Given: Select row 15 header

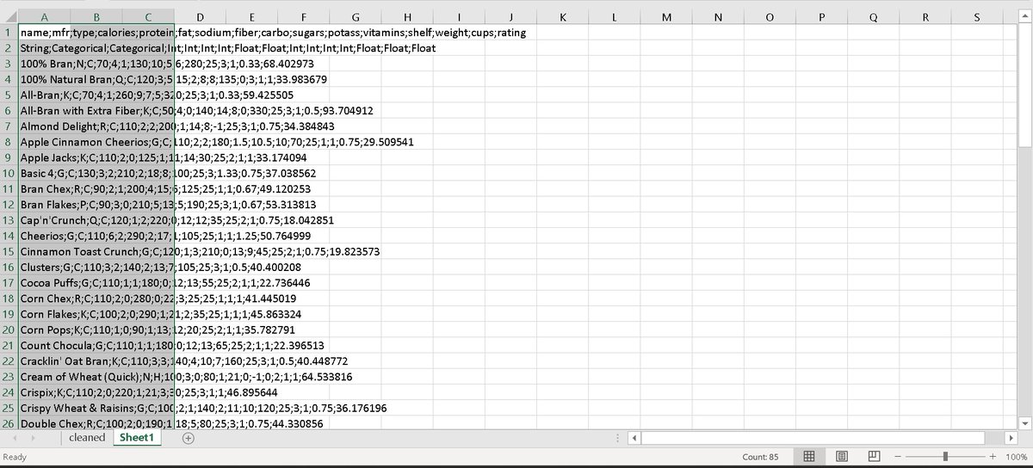Looking at the screenshot, I should (9, 251).
